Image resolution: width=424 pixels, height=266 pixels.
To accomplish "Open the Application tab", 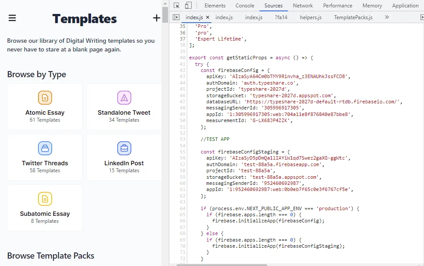I will [405, 5].
